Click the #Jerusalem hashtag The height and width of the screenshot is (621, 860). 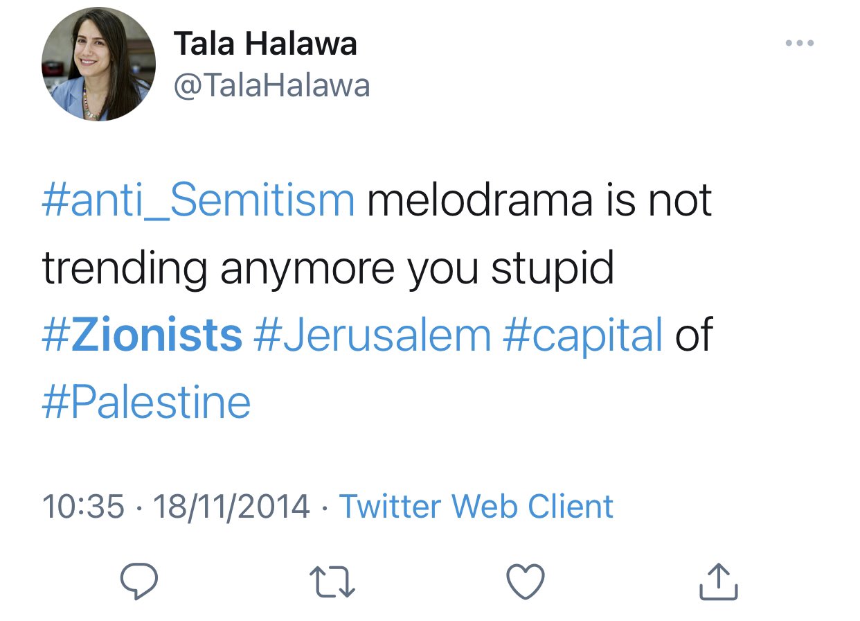[373, 335]
